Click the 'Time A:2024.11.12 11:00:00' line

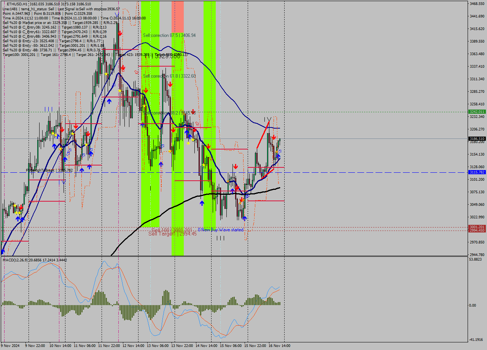pos(74,18)
